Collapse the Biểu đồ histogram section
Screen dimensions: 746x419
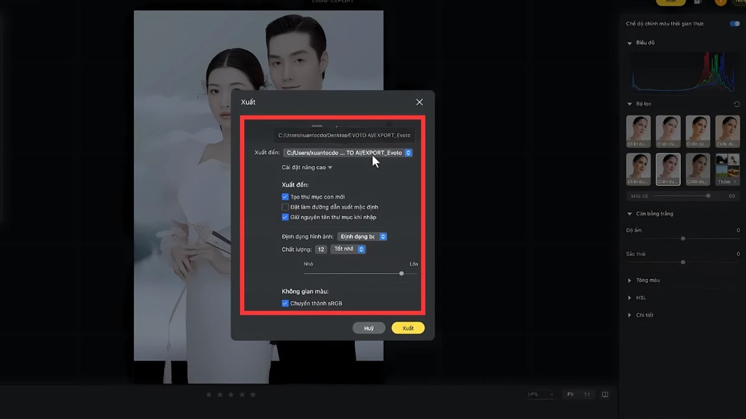(x=630, y=43)
